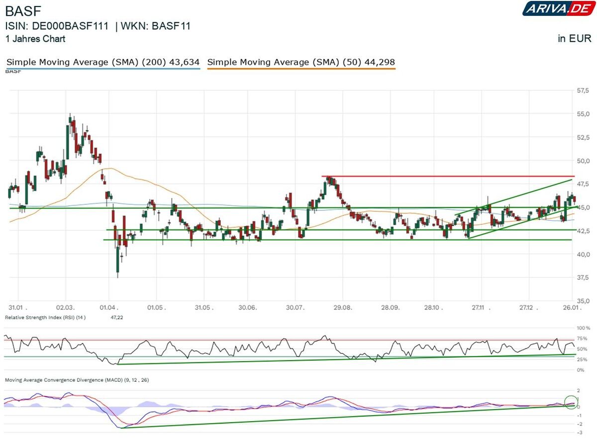Click the 31.05. date axis label
This screenshot has height=438, width=597.
[x=203, y=308]
